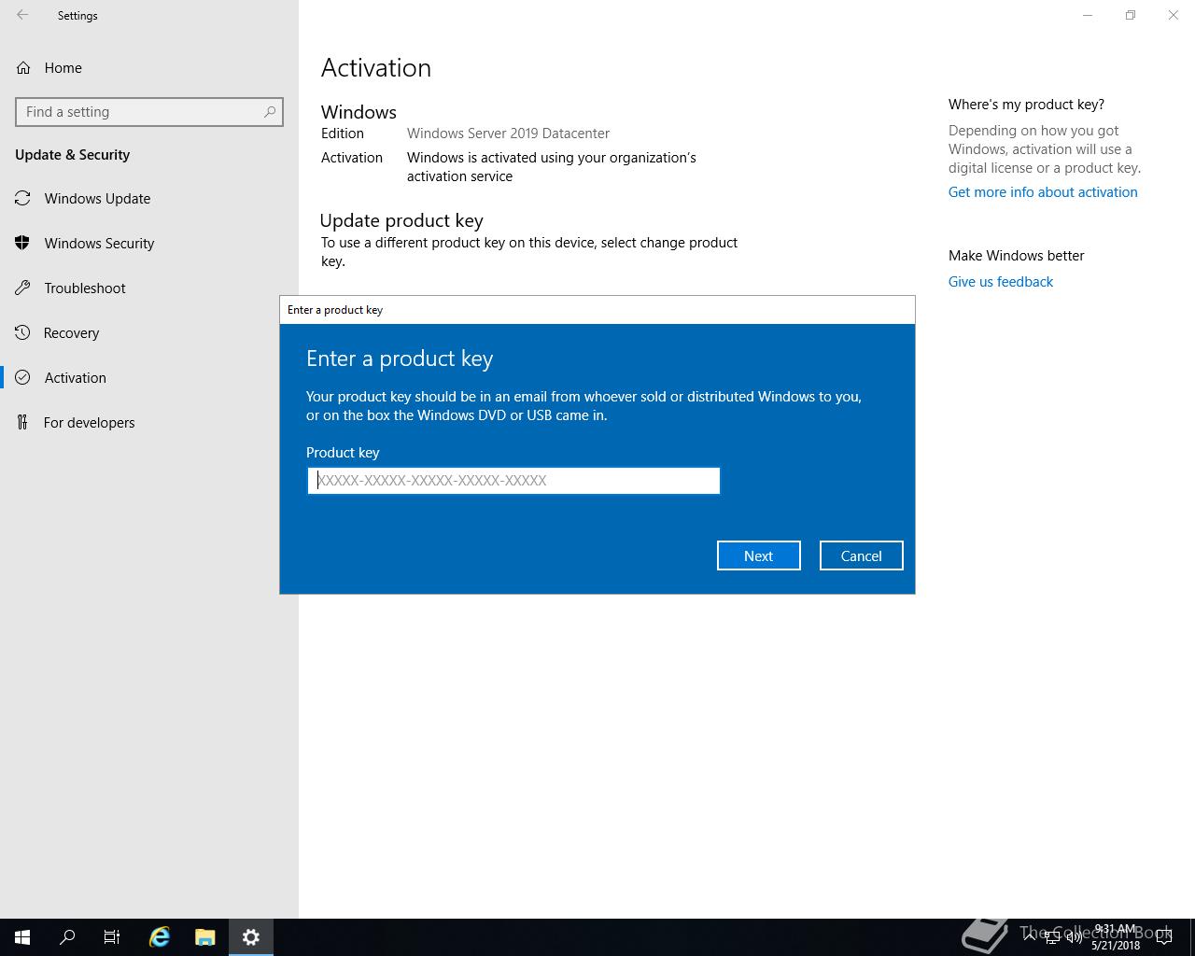Launch Internet Explorer from taskbar
Screen dimensions: 1195x956
click(x=160, y=937)
